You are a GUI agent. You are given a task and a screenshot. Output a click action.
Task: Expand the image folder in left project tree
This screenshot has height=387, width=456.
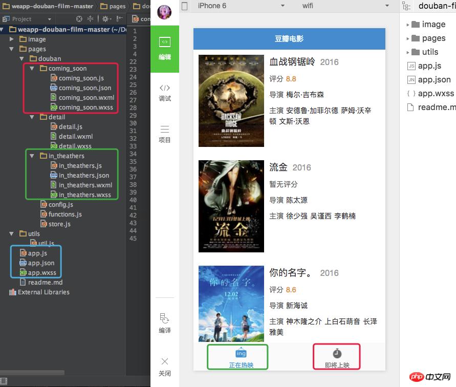13,39
